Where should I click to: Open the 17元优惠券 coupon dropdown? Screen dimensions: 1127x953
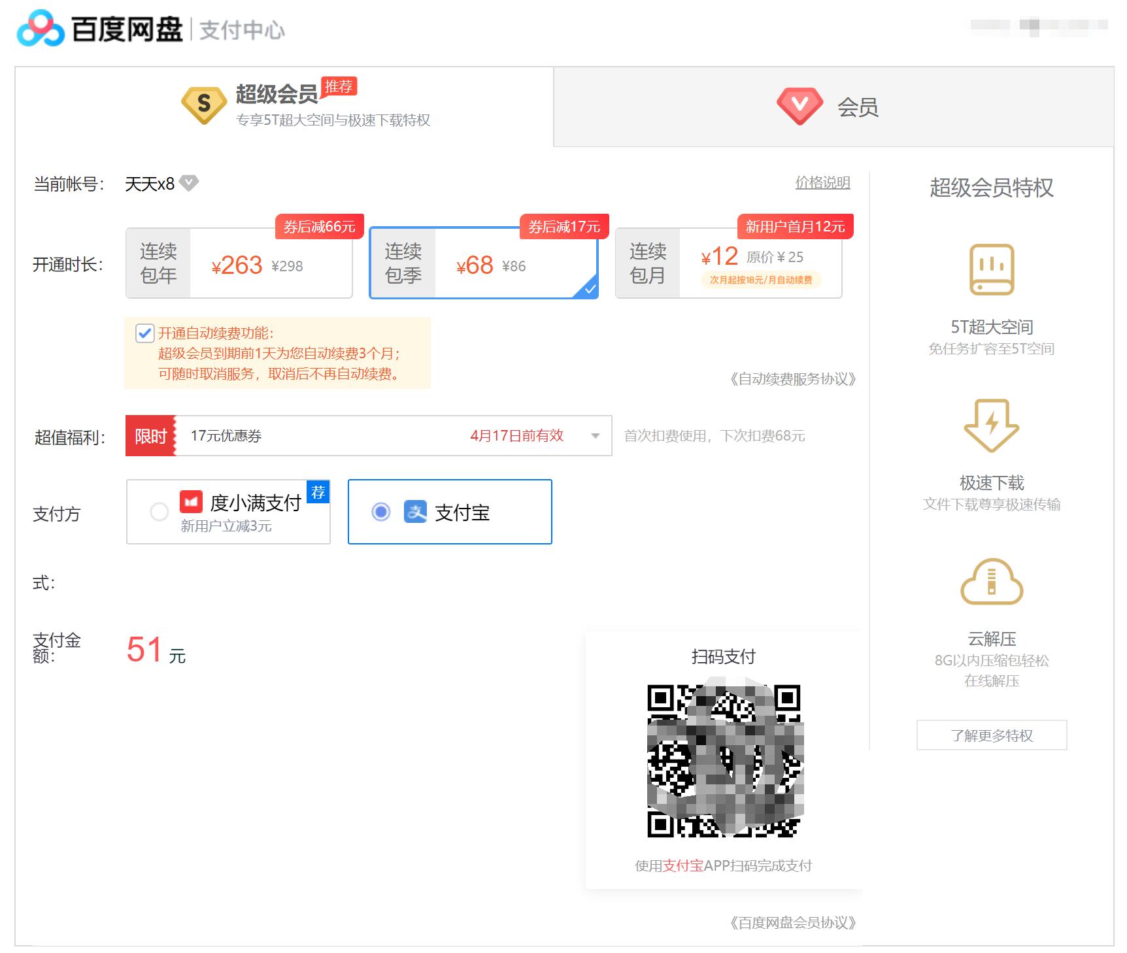[x=369, y=436]
